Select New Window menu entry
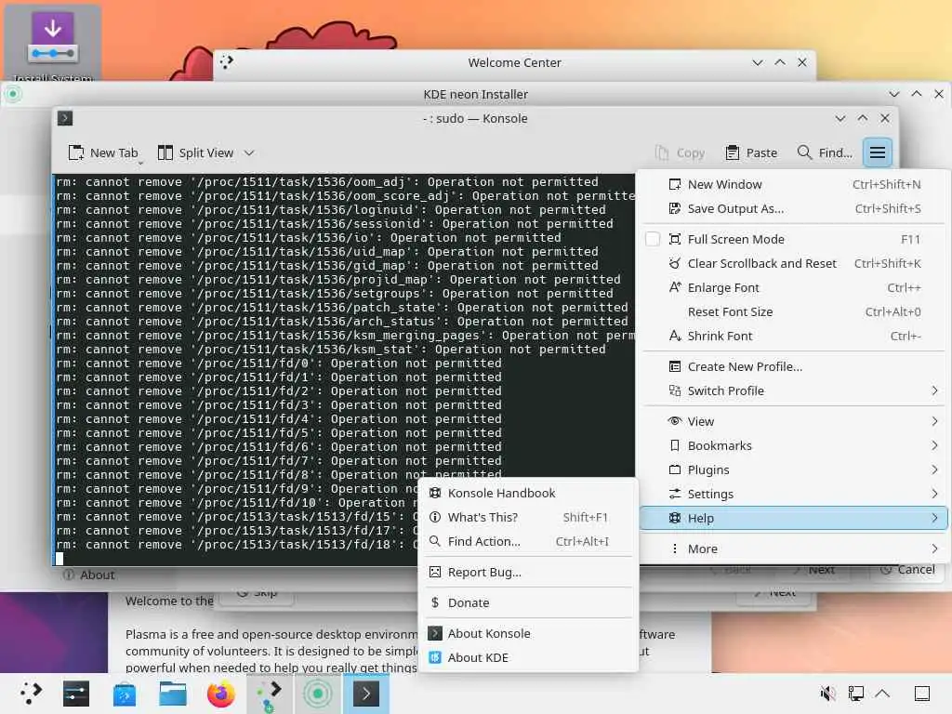Image resolution: width=952 pixels, height=714 pixels. tap(793, 185)
